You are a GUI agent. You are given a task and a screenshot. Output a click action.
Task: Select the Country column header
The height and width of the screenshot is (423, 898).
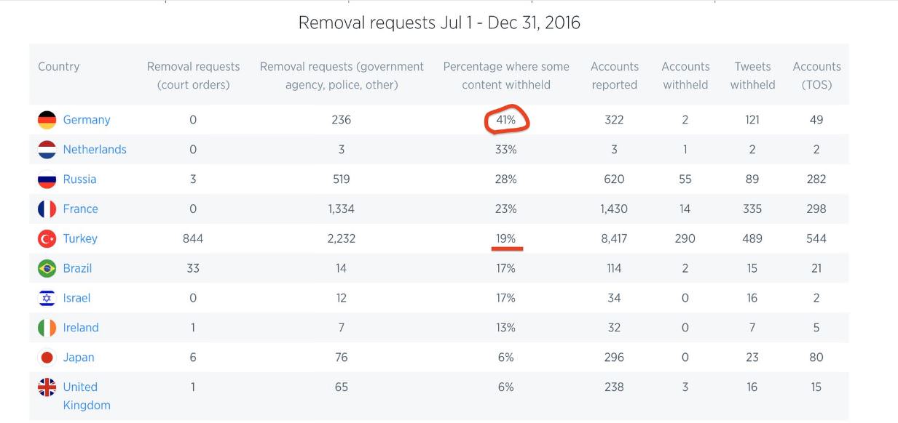point(59,67)
